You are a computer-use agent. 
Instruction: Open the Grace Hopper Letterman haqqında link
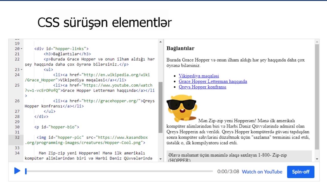tap(213, 82)
